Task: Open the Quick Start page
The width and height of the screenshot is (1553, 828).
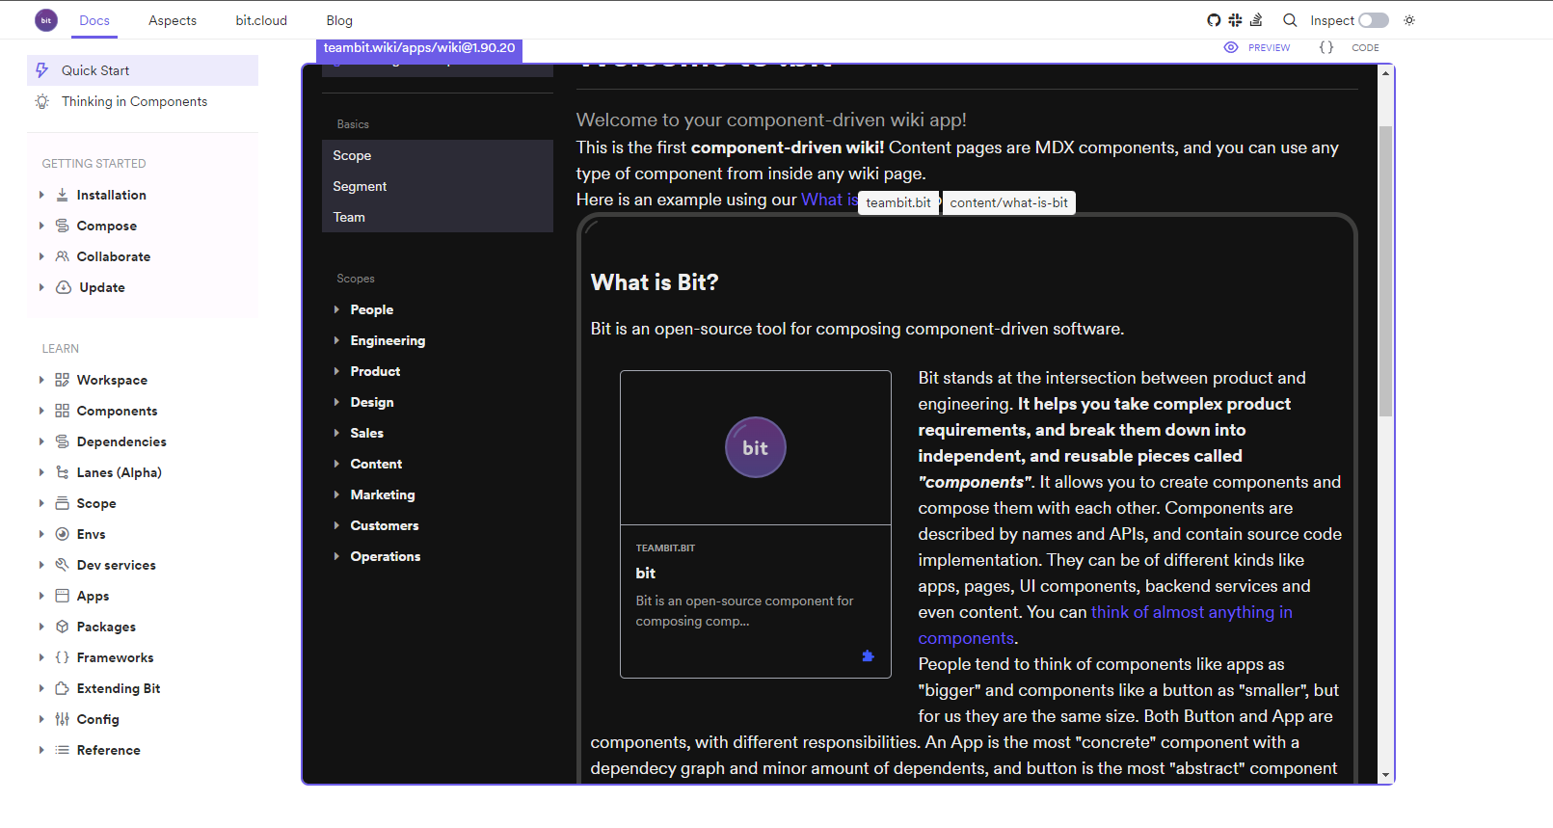Action: 143,70
